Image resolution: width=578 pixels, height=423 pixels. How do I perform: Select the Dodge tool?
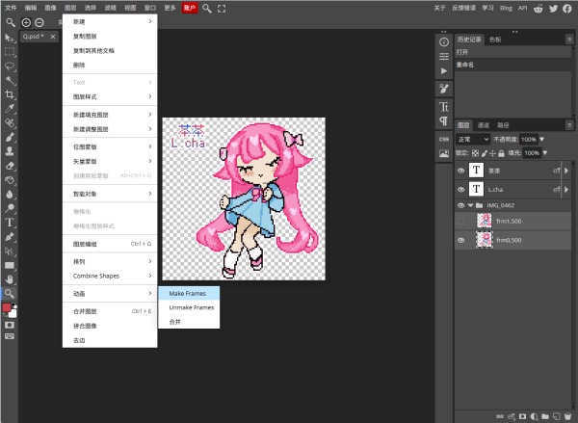pos(10,208)
